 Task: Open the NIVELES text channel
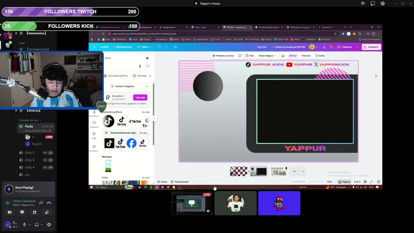pyautogui.click(x=34, y=111)
